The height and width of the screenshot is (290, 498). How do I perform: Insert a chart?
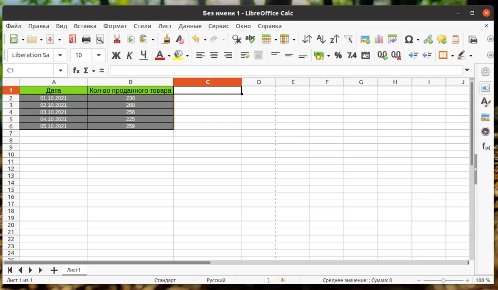coord(379,39)
